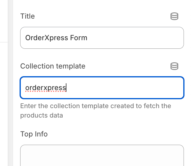Click inside the Collection template field
Image resolution: width=191 pixels, height=166 pixels.
pyautogui.click(x=102, y=88)
